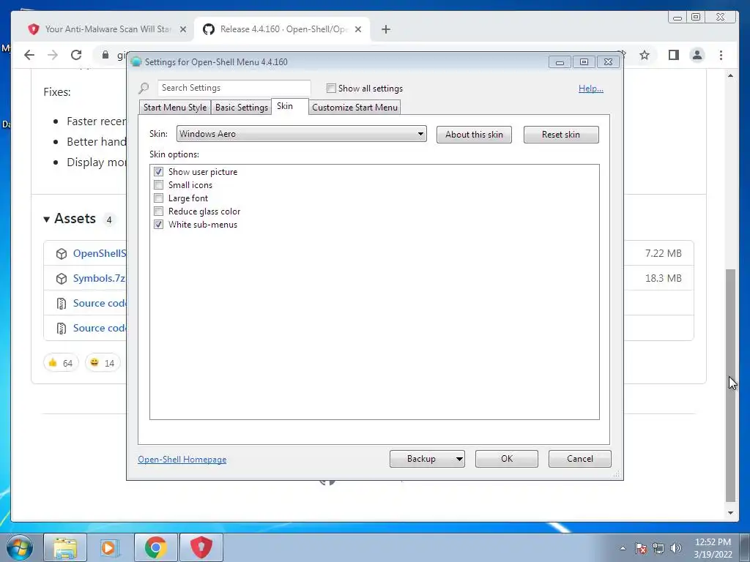Bookmark this page with star icon
The width and height of the screenshot is (750, 562).
[645, 55]
